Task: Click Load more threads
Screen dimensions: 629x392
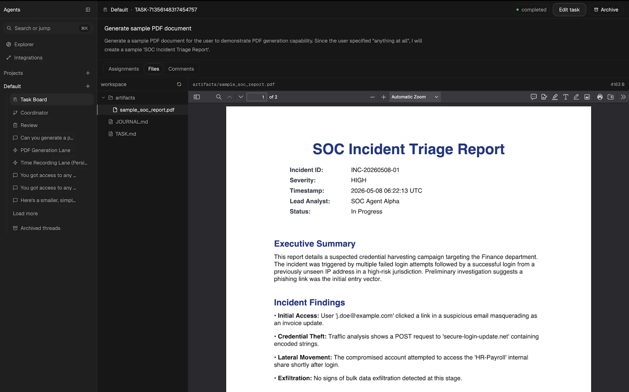Action: 25,214
